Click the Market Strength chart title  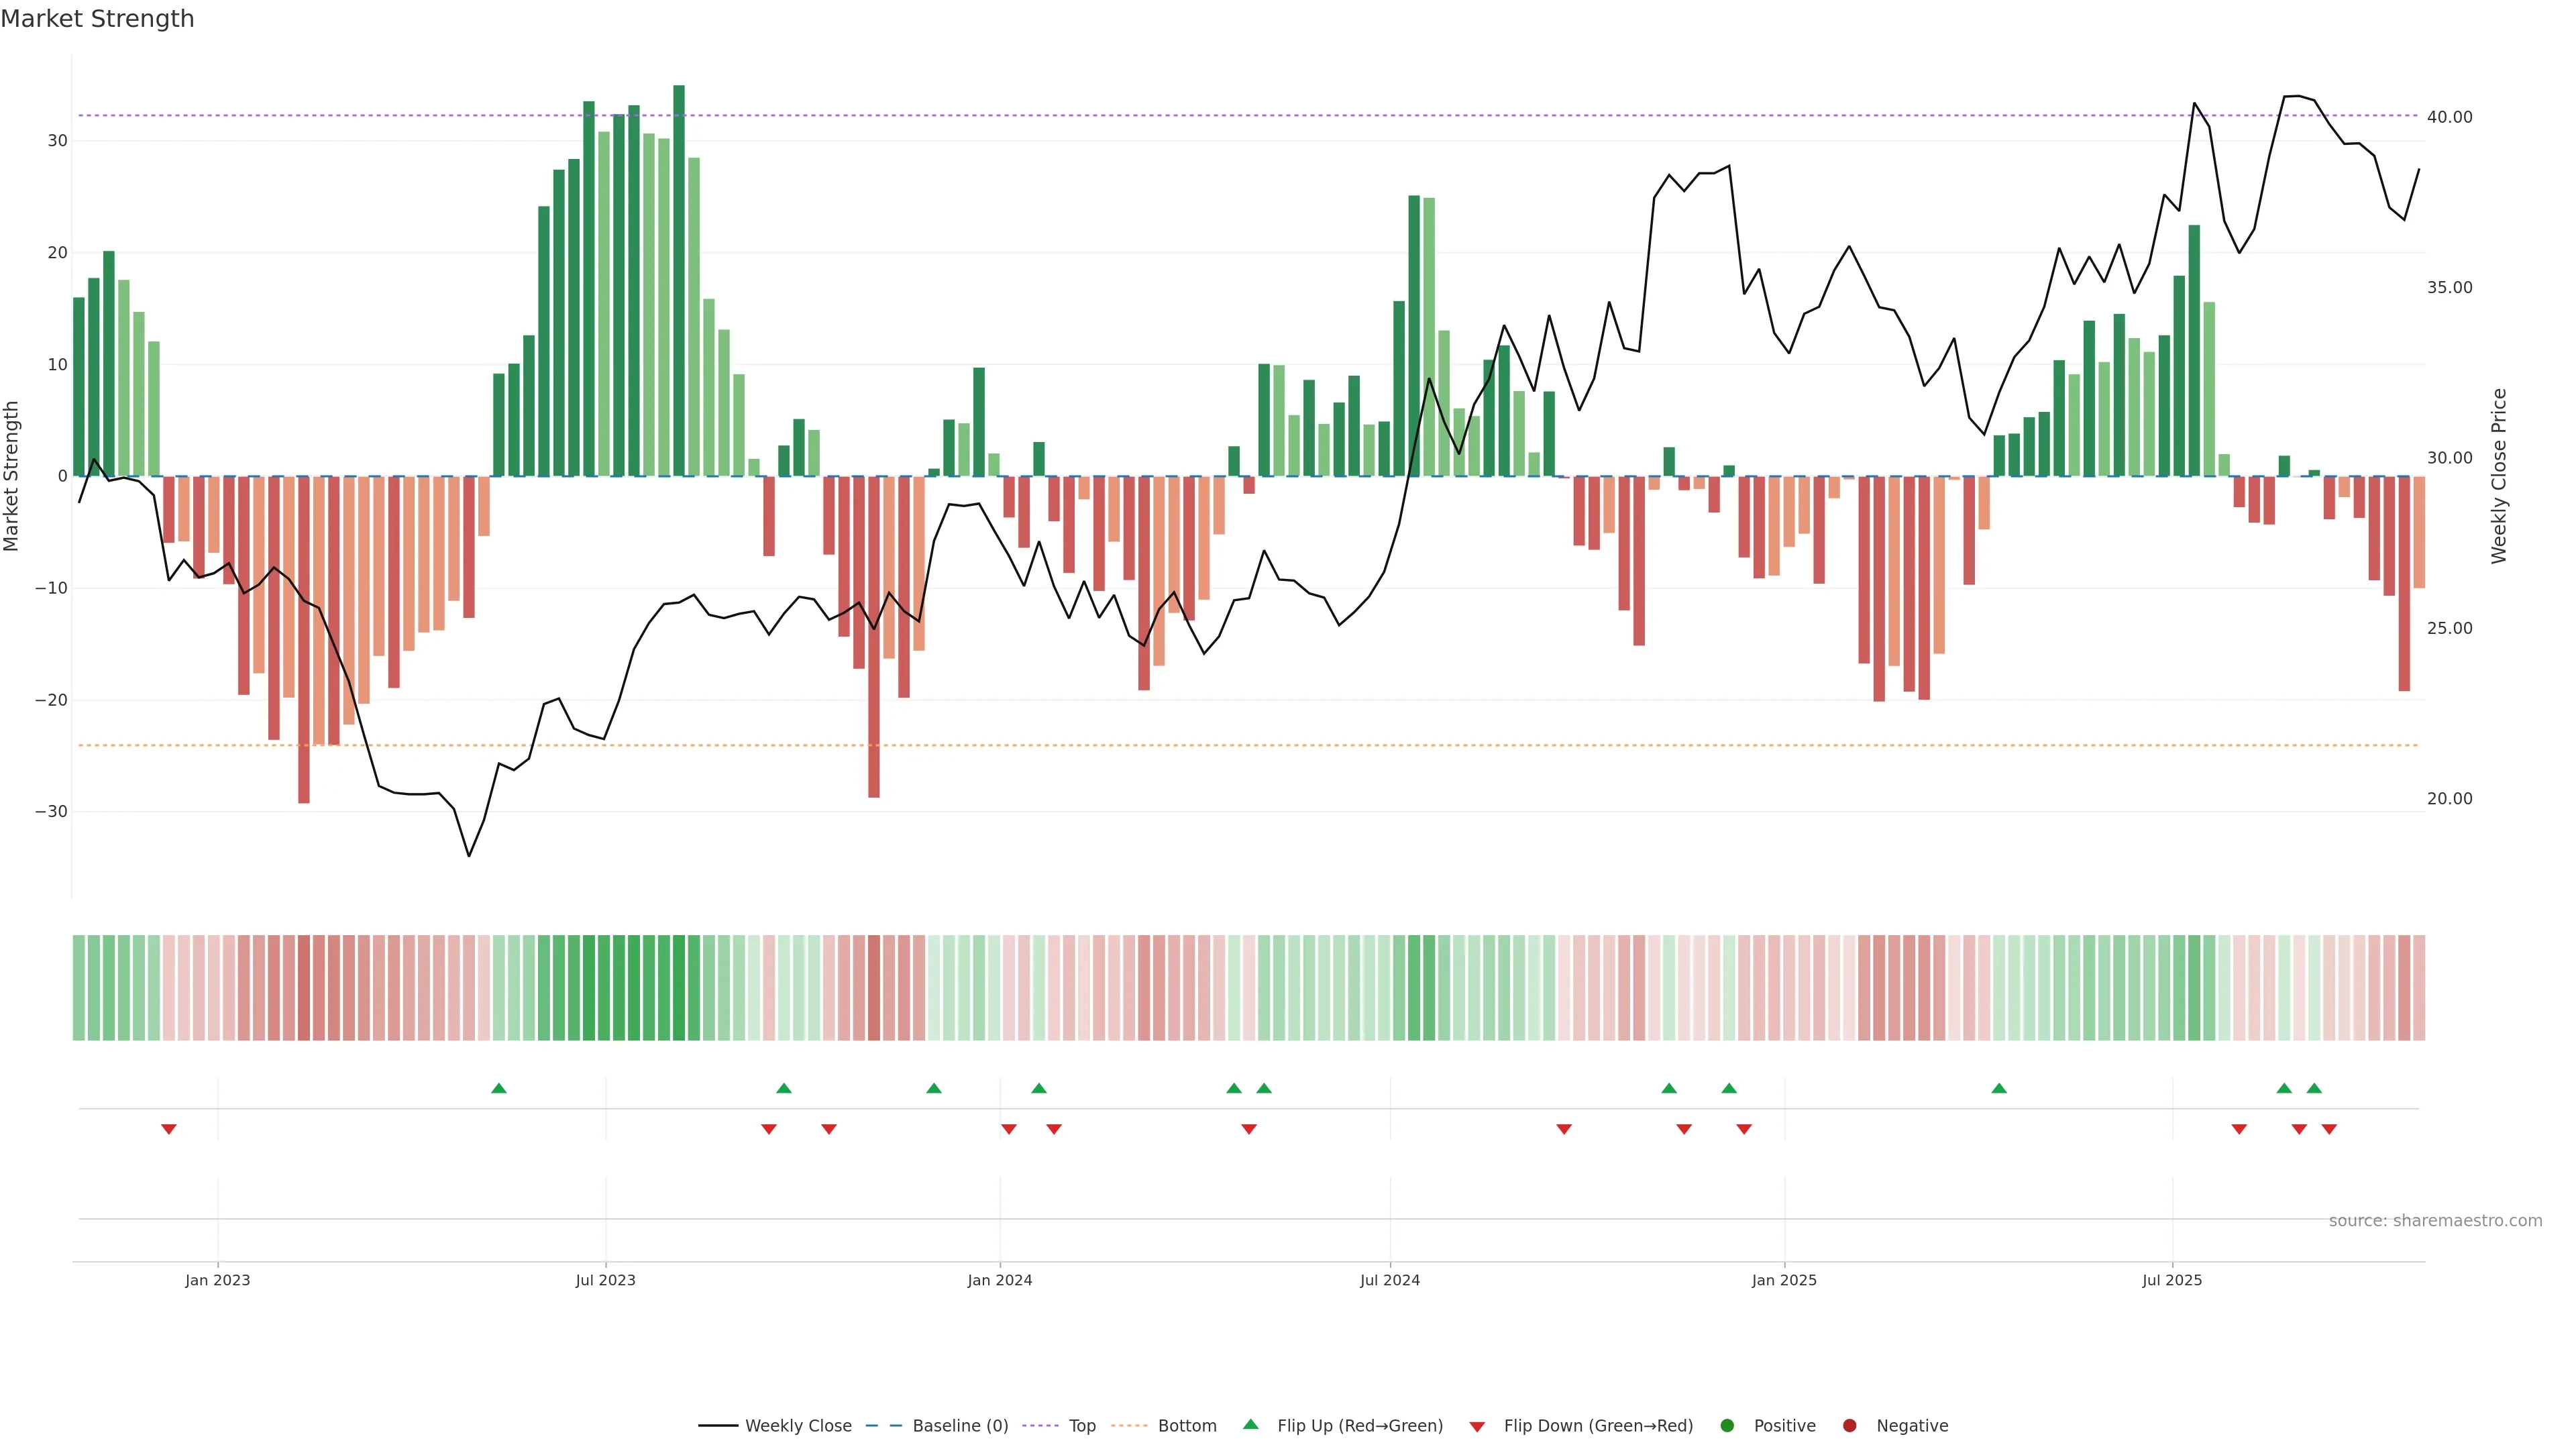(97, 19)
